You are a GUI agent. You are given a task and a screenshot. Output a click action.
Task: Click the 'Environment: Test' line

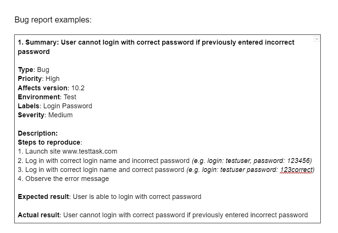(47, 97)
